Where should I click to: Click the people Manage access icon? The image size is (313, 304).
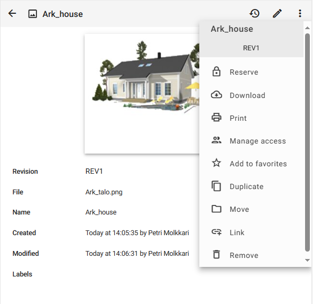pos(216,140)
